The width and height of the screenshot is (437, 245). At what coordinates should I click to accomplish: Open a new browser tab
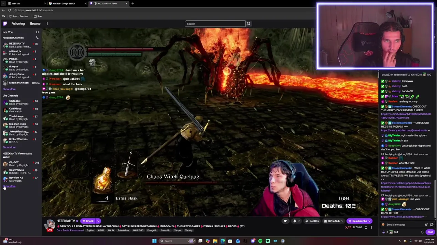(133, 3)
